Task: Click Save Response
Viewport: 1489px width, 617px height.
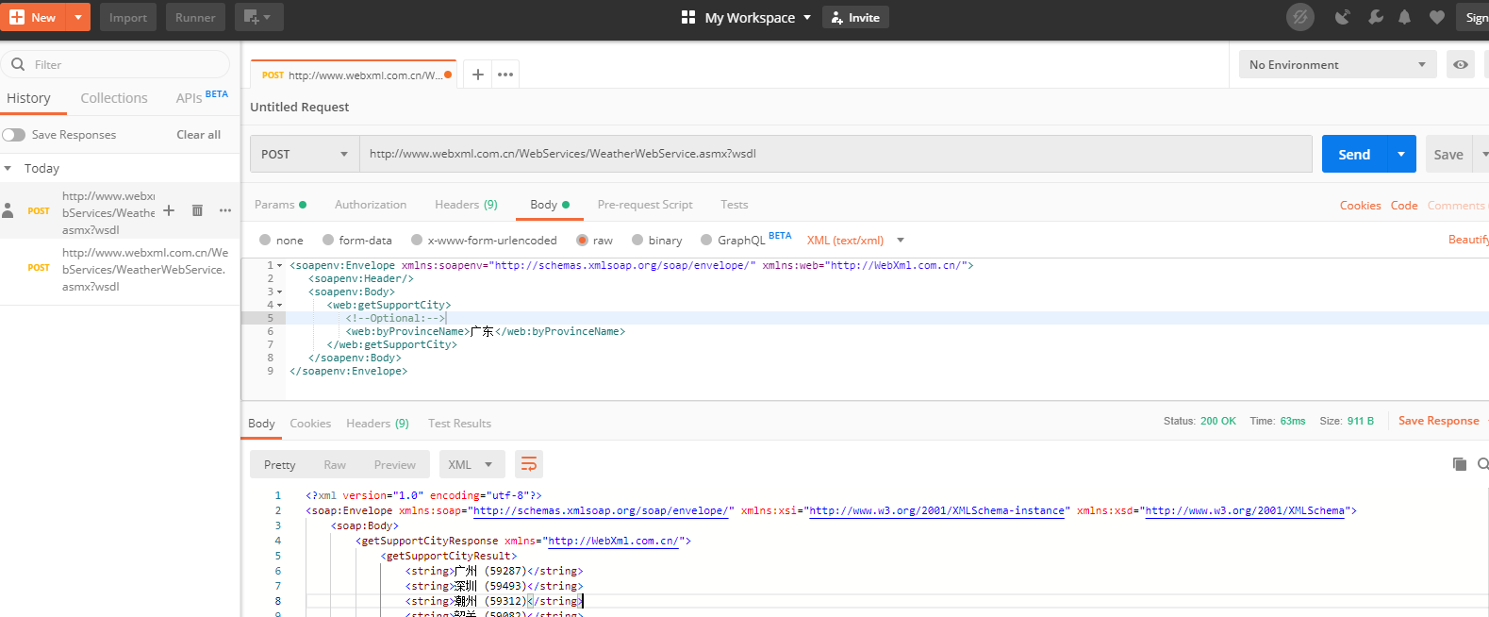Action: click(x=1439, y=421)
